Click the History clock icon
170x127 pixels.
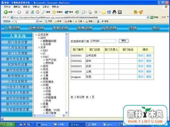pos(77,12)
